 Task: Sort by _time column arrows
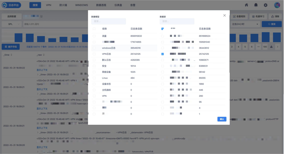[11, 55]
